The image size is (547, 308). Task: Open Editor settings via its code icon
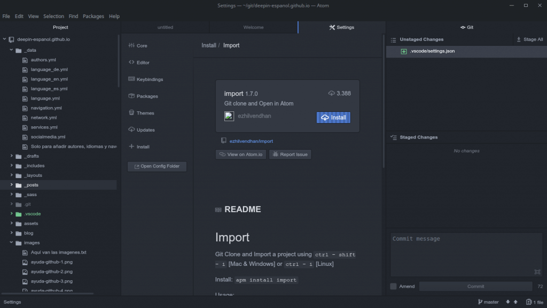(131, 62)
